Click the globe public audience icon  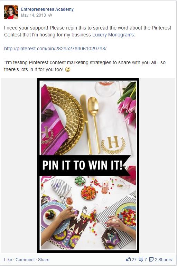[x=50, y=15]
